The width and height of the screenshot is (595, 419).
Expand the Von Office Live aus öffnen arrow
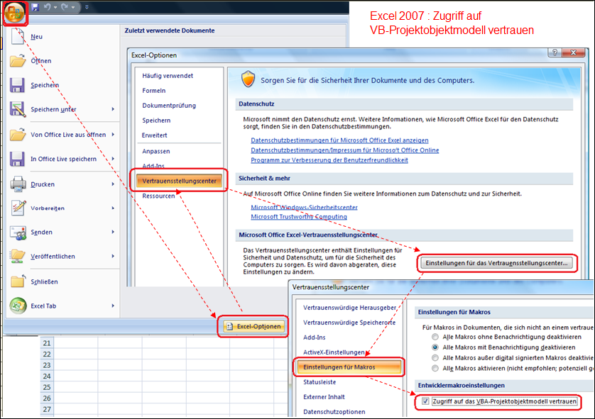coord(113,135)
